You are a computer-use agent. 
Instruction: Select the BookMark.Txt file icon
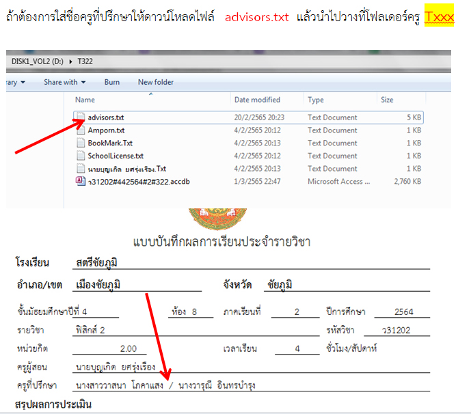81,143
